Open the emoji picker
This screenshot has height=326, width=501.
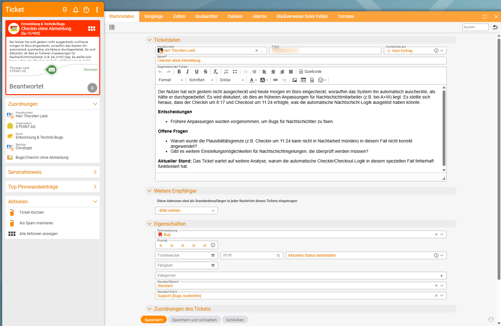pyautogui.click(x=322, y=80)
